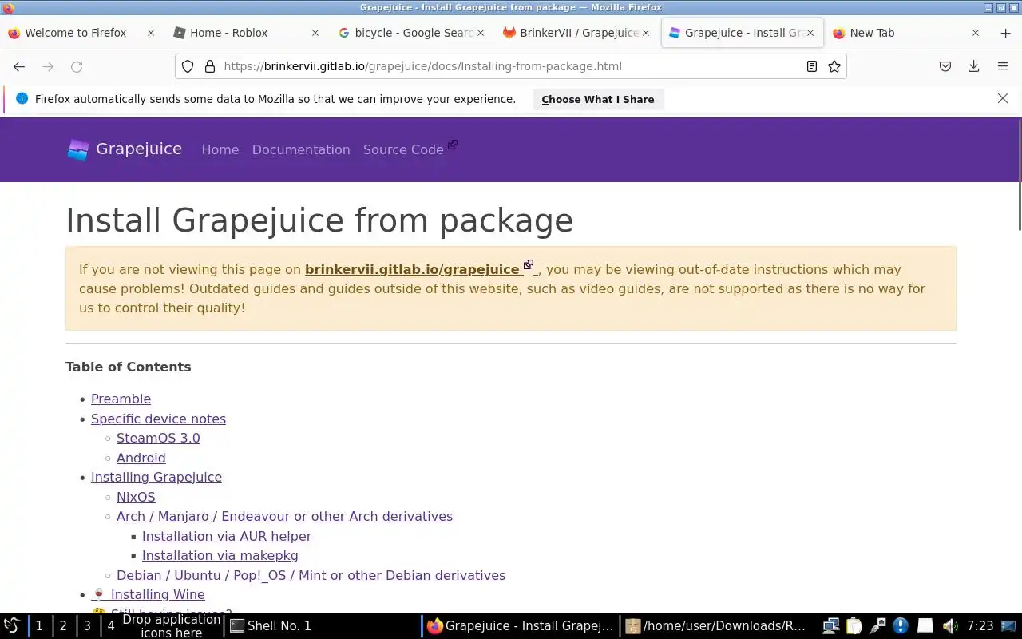
Task: Click the Grapejuice logo icon
Action: (77, 149)
